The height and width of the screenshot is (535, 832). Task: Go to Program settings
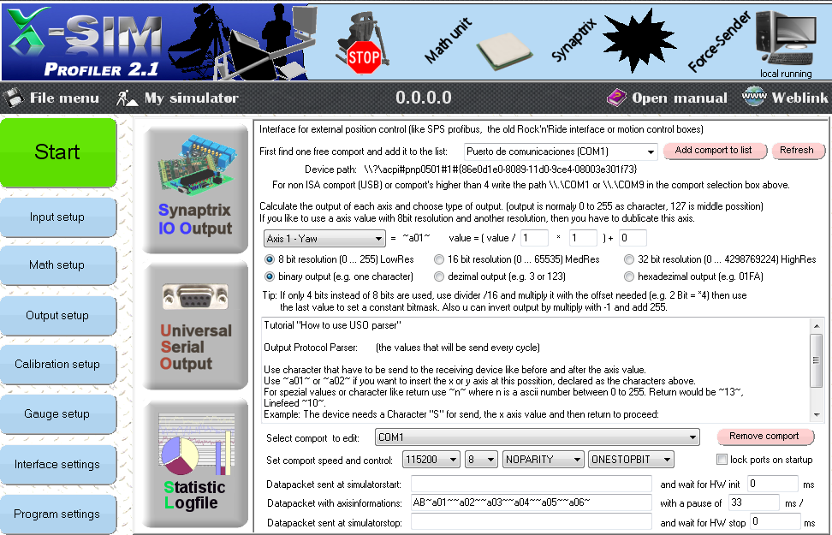coord(57,514)
